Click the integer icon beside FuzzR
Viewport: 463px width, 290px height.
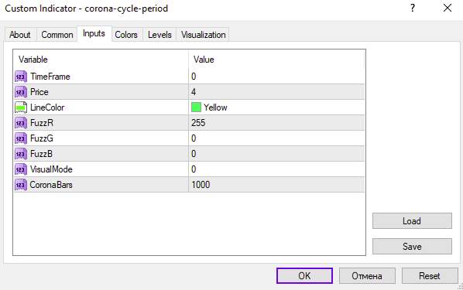pyautogui.click(x=21, y=123)
